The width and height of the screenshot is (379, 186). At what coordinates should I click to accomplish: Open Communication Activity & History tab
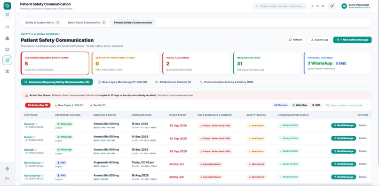tap(227, 82)
